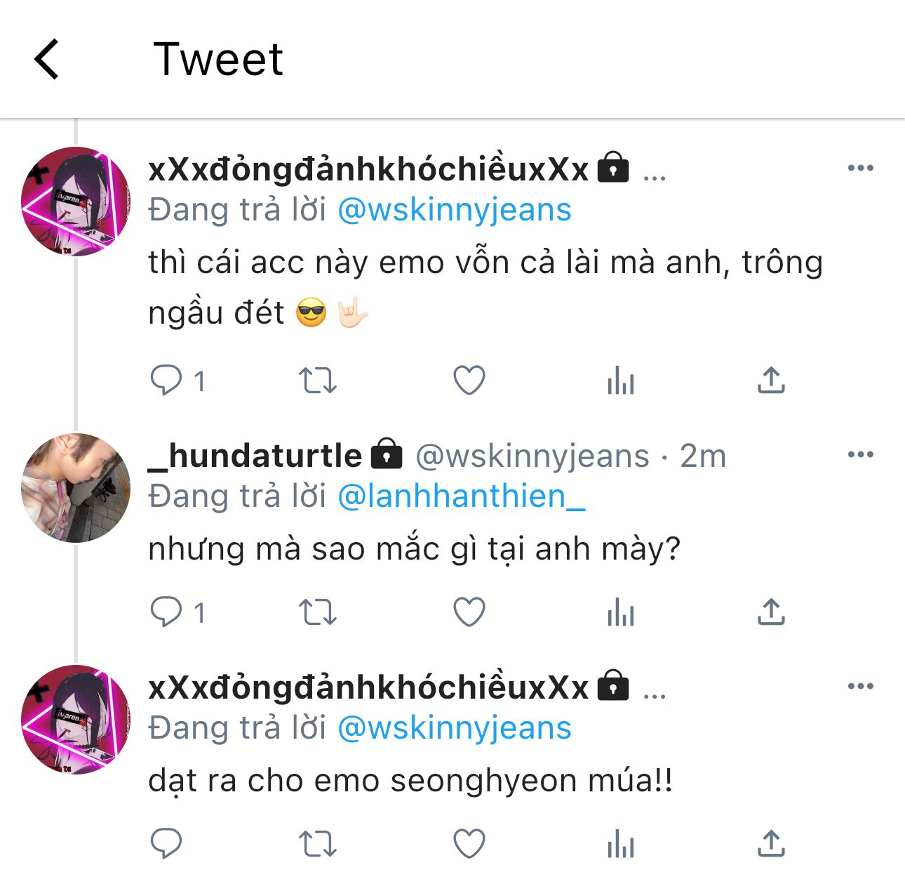
Task: Open _hundaturtle's profile picture
Action: click(76, 488)
